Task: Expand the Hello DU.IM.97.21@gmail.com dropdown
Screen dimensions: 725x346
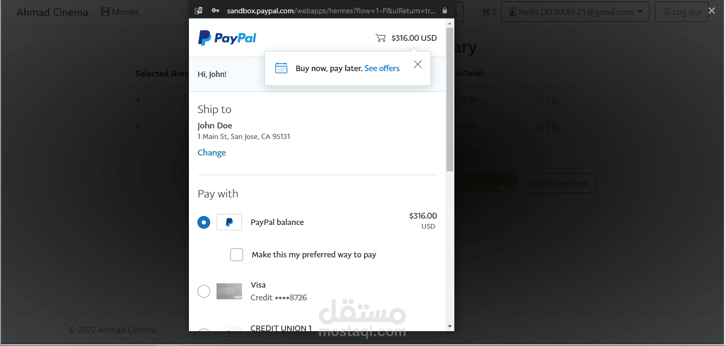Action: (x=575, y=12)
